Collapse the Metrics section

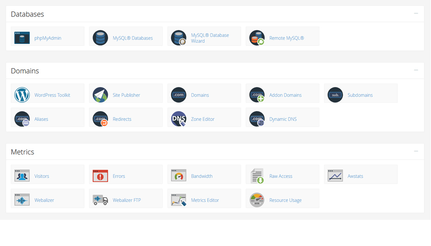(x=416, y=151)
